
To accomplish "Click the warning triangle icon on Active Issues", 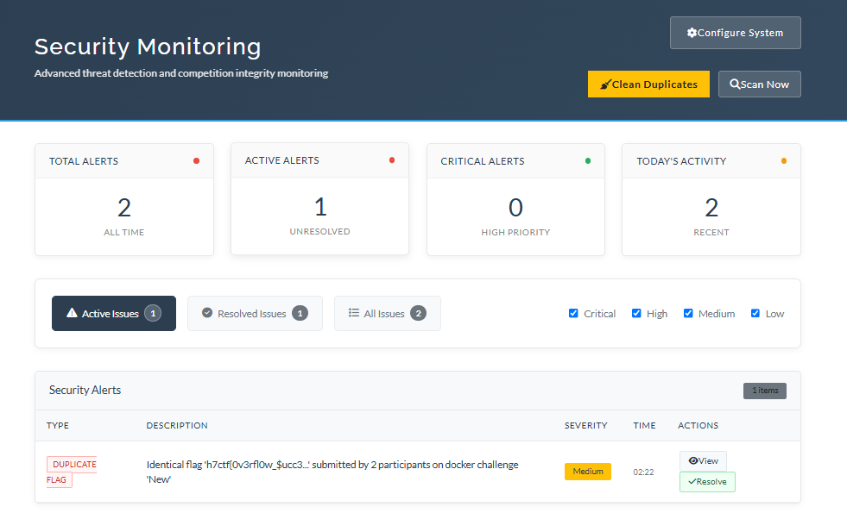I will pyautogui.click(x=73, y=314).
